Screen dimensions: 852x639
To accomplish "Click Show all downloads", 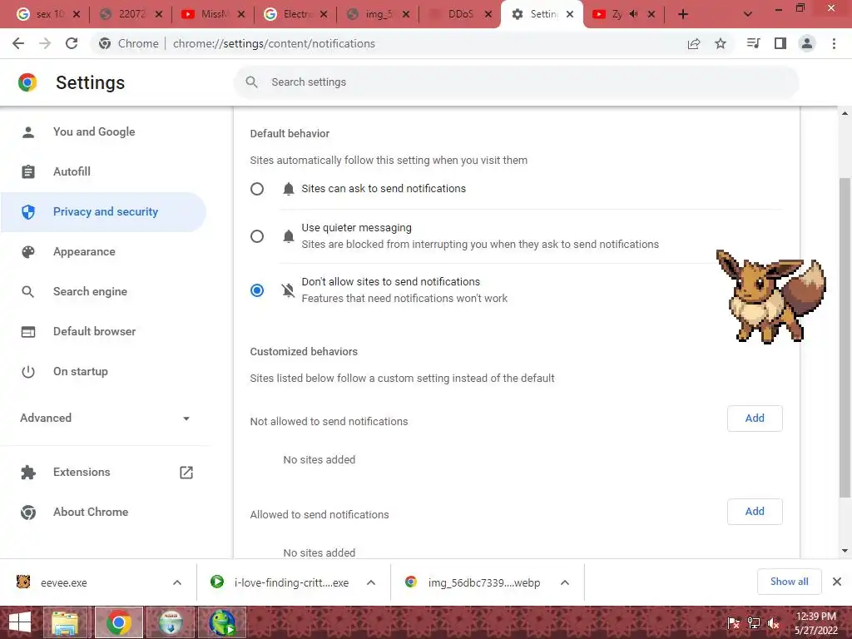I will (x=789, y=582).
